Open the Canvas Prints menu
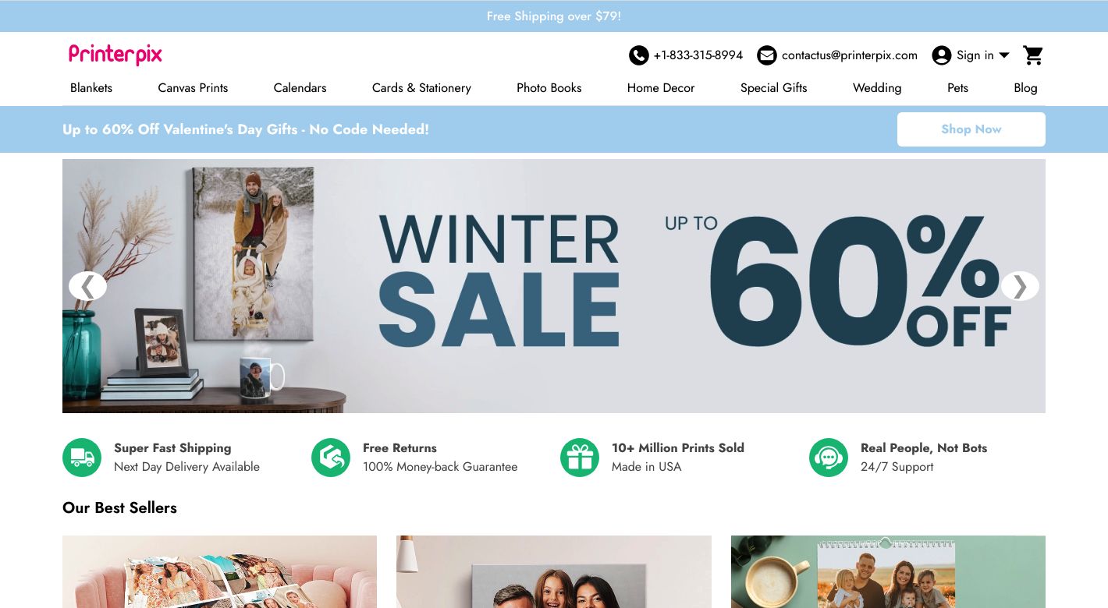This screenshot has width=1108, height=608. pos(193,88)
